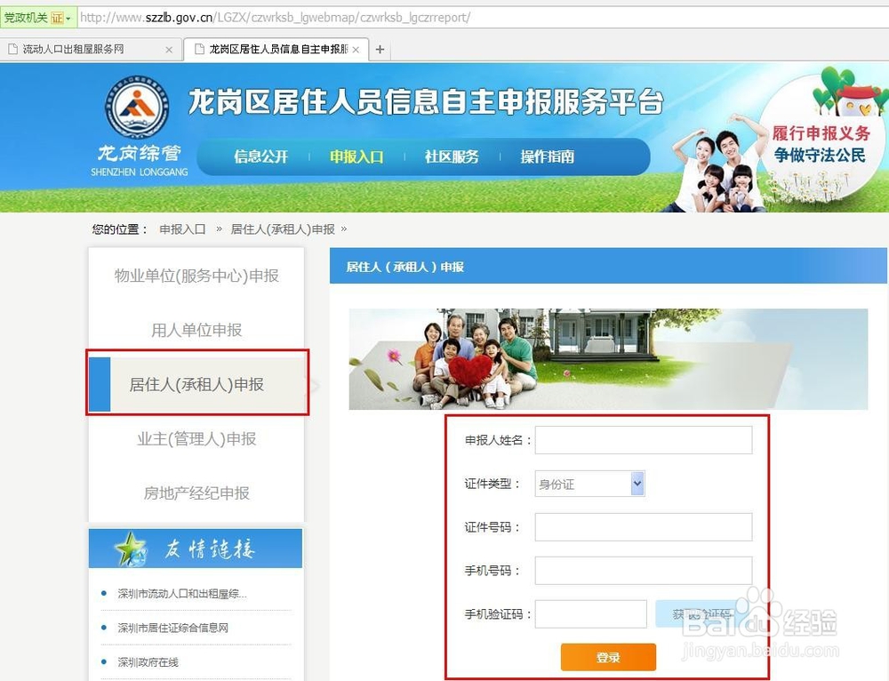Click the 居住人(承租人)申报 breadcrumb link
889x681 pixels.
click(x=283, y=229)
